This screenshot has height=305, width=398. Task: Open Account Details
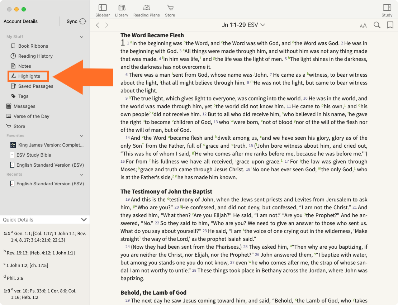point(20,22)
